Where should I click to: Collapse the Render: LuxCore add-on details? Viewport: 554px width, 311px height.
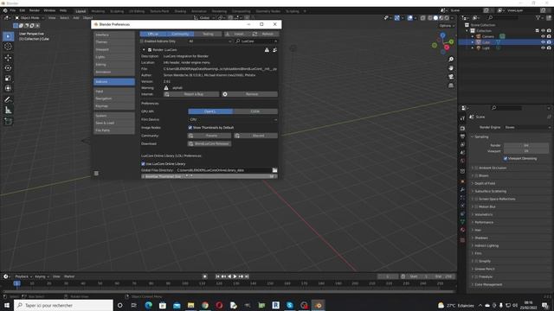point(144,50)
